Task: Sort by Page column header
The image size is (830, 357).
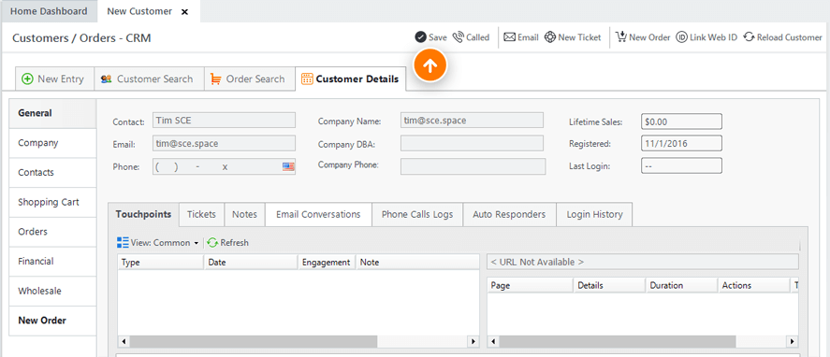Action: point(530,285)
